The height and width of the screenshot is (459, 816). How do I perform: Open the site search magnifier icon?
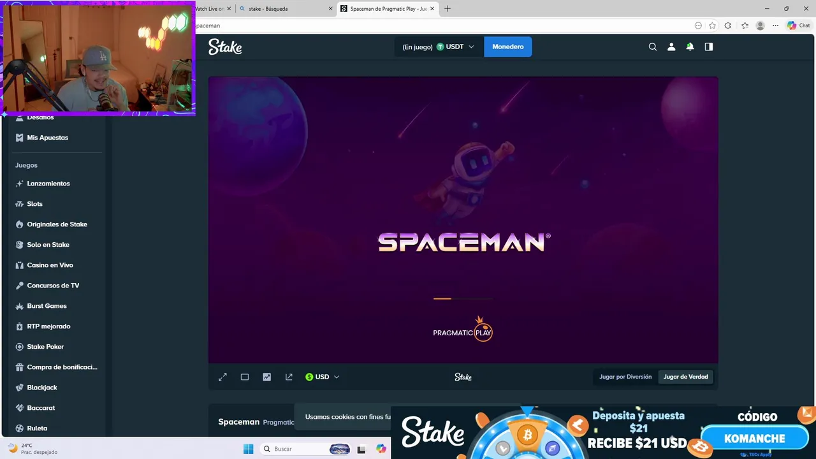click(653, 47)
